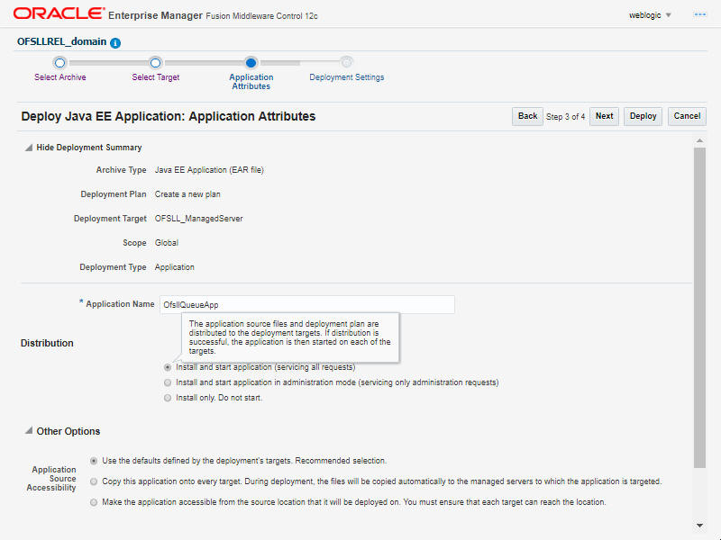Select Install and start application servicing all requests

168,367
